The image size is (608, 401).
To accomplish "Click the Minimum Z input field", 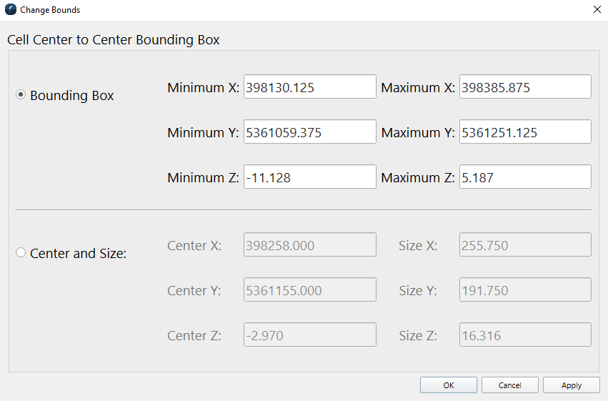I will click(309, 177).
